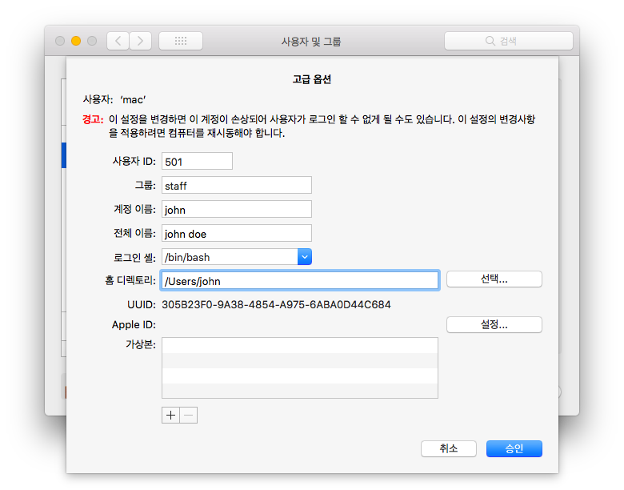
Task: Click the 설정... button for Apple ID
Action: click(x=494, y=325)
